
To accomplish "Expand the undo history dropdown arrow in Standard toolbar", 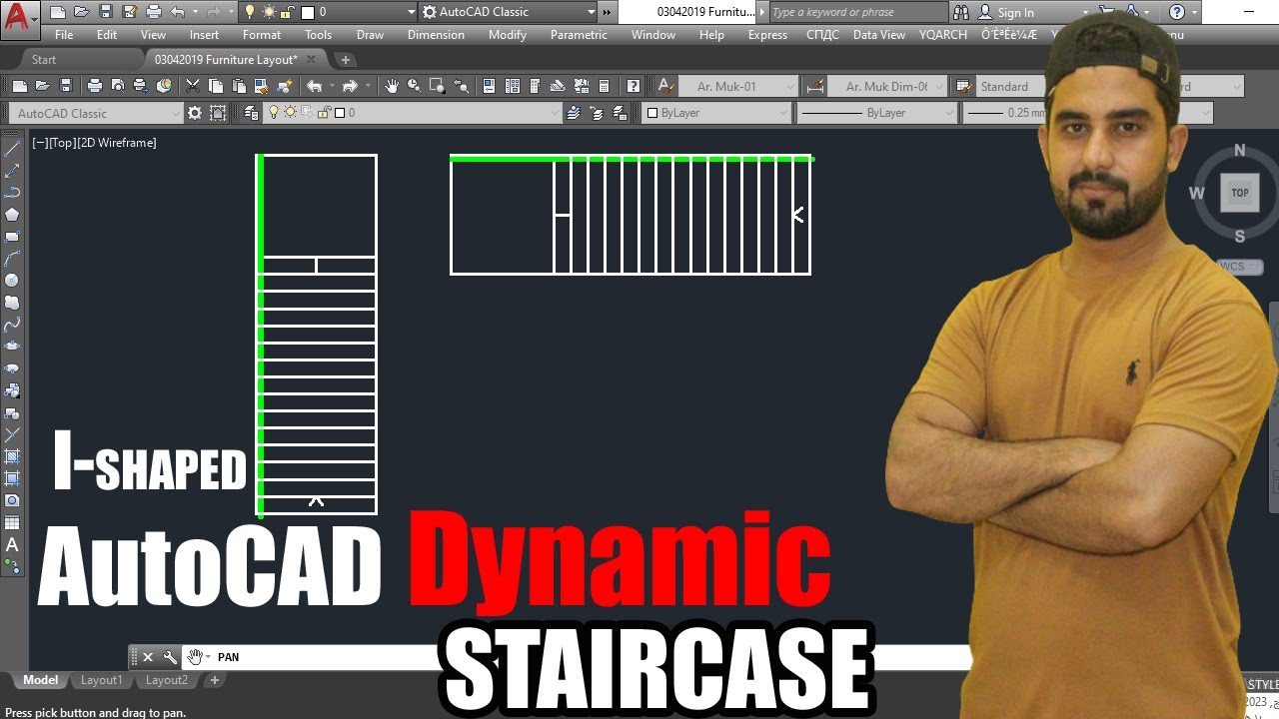I will tap(333, 87).
